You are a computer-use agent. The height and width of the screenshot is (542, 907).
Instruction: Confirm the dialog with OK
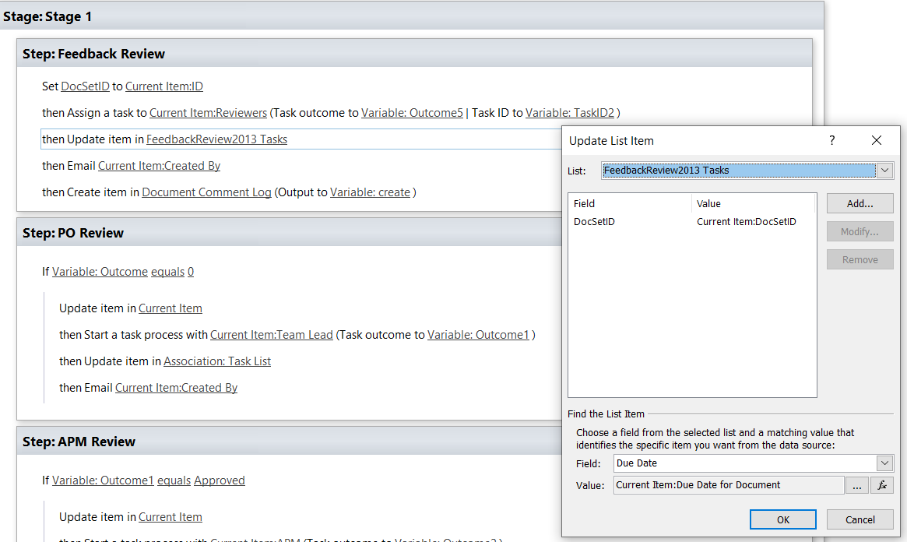pos(782,519)
